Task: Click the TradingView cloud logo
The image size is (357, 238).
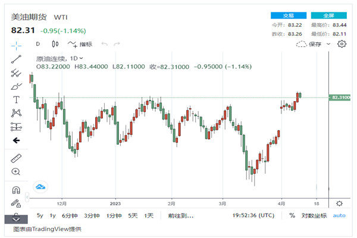Action: (x=40, y=187)
